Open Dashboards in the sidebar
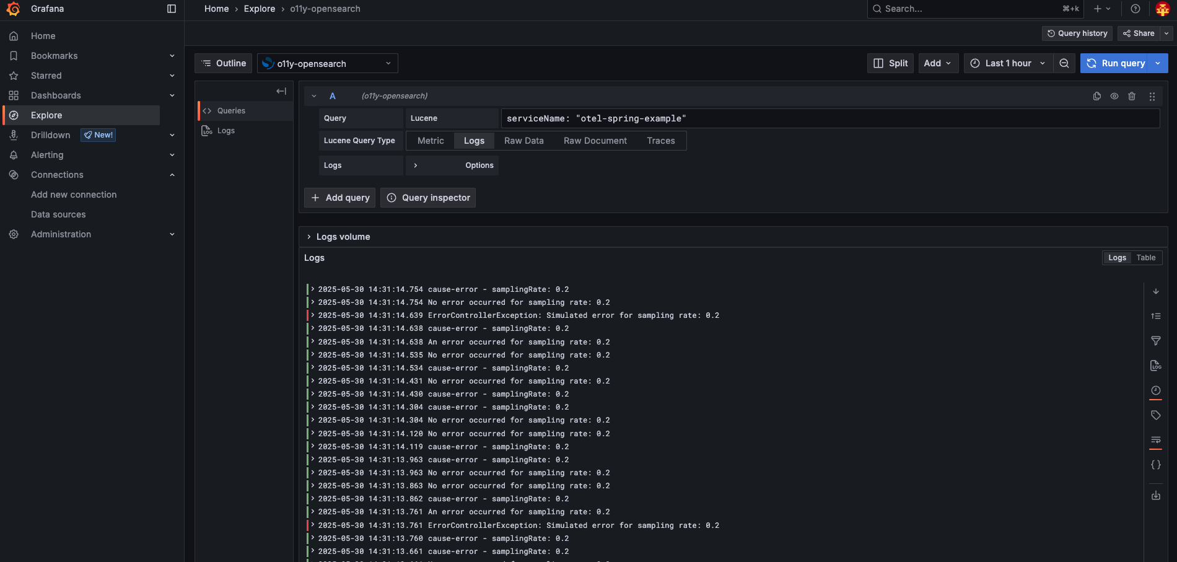The width and height of the screenshot is (1177, 562). [56, 95]
